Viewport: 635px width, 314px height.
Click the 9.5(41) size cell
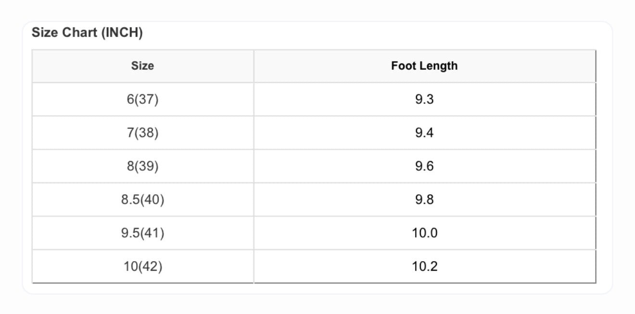[x=143, y=233]
